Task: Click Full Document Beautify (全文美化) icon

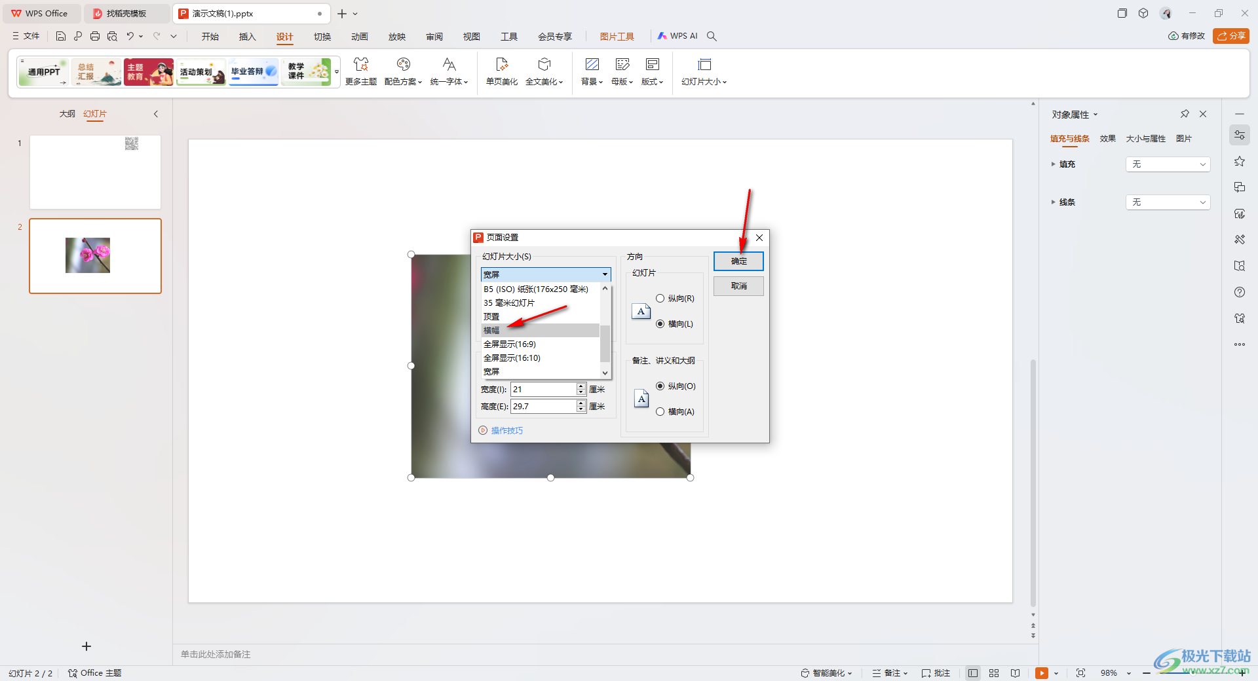Action: [544, 71]
